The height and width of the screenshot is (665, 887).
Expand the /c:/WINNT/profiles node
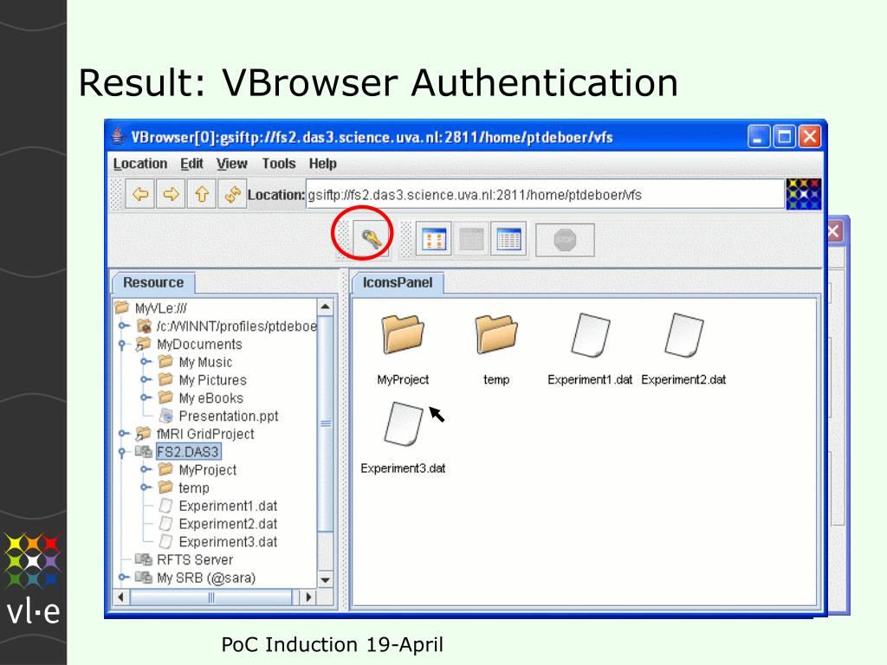pos(123,326)
